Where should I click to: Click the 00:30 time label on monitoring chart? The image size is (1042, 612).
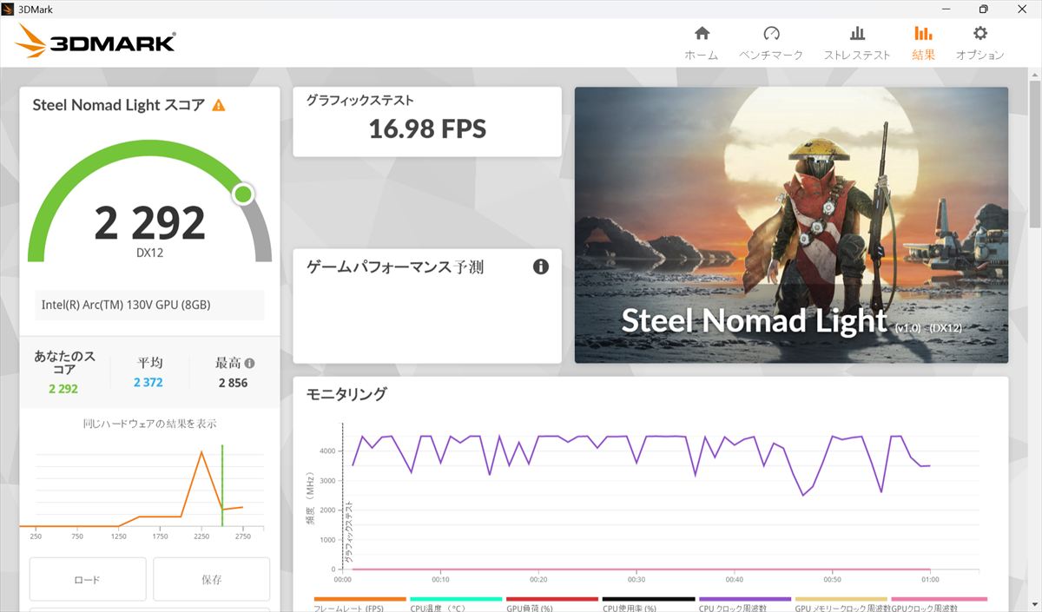(636, 580)
